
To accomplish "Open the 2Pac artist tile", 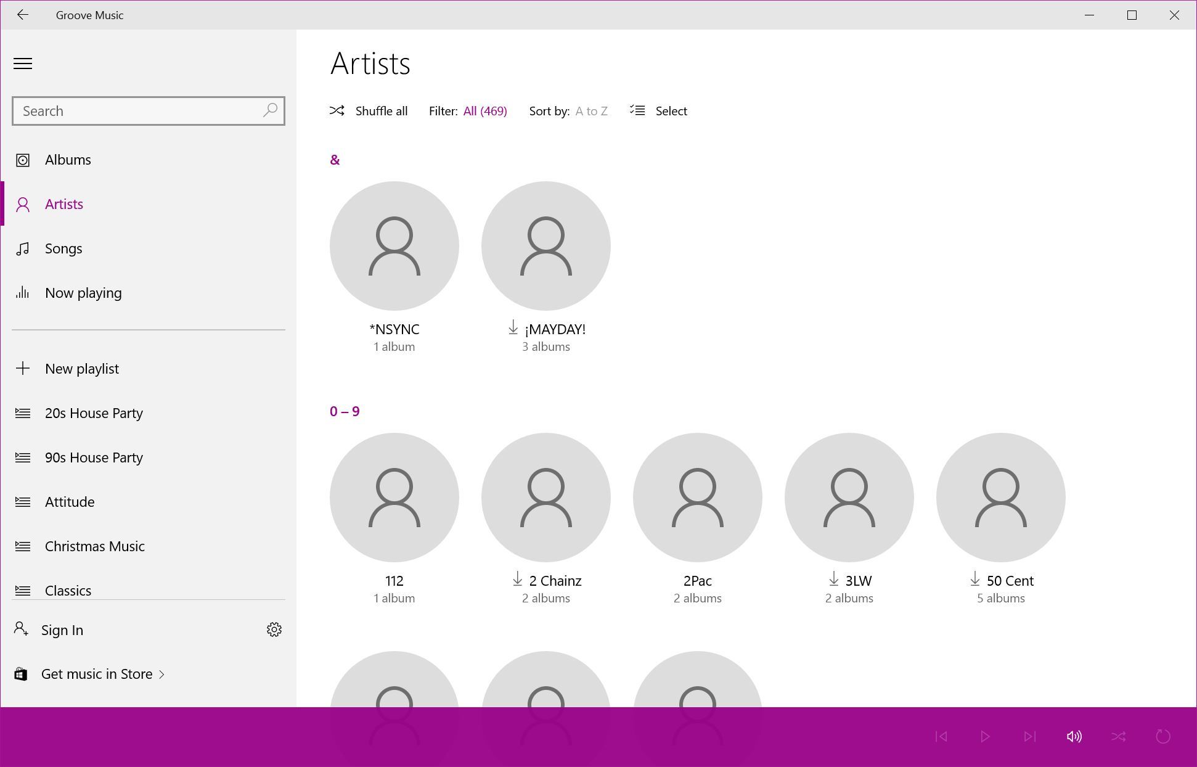I will click(697, 497).
